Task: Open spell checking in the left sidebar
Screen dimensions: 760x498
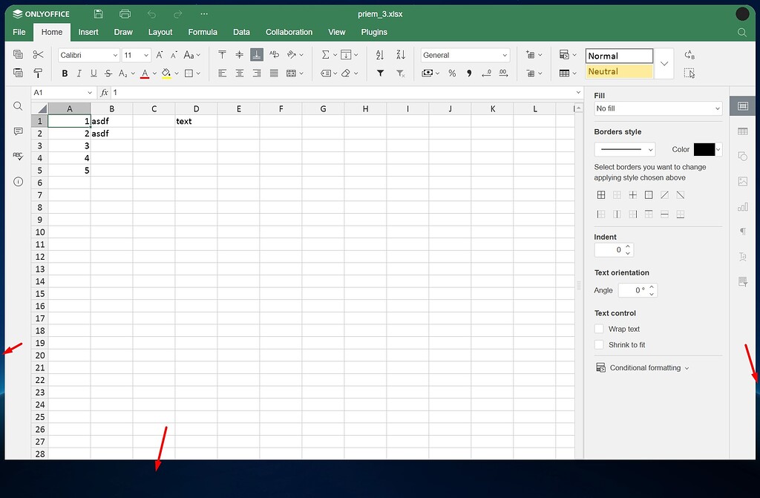Action: pyautogui.click(x=17, y=156)
